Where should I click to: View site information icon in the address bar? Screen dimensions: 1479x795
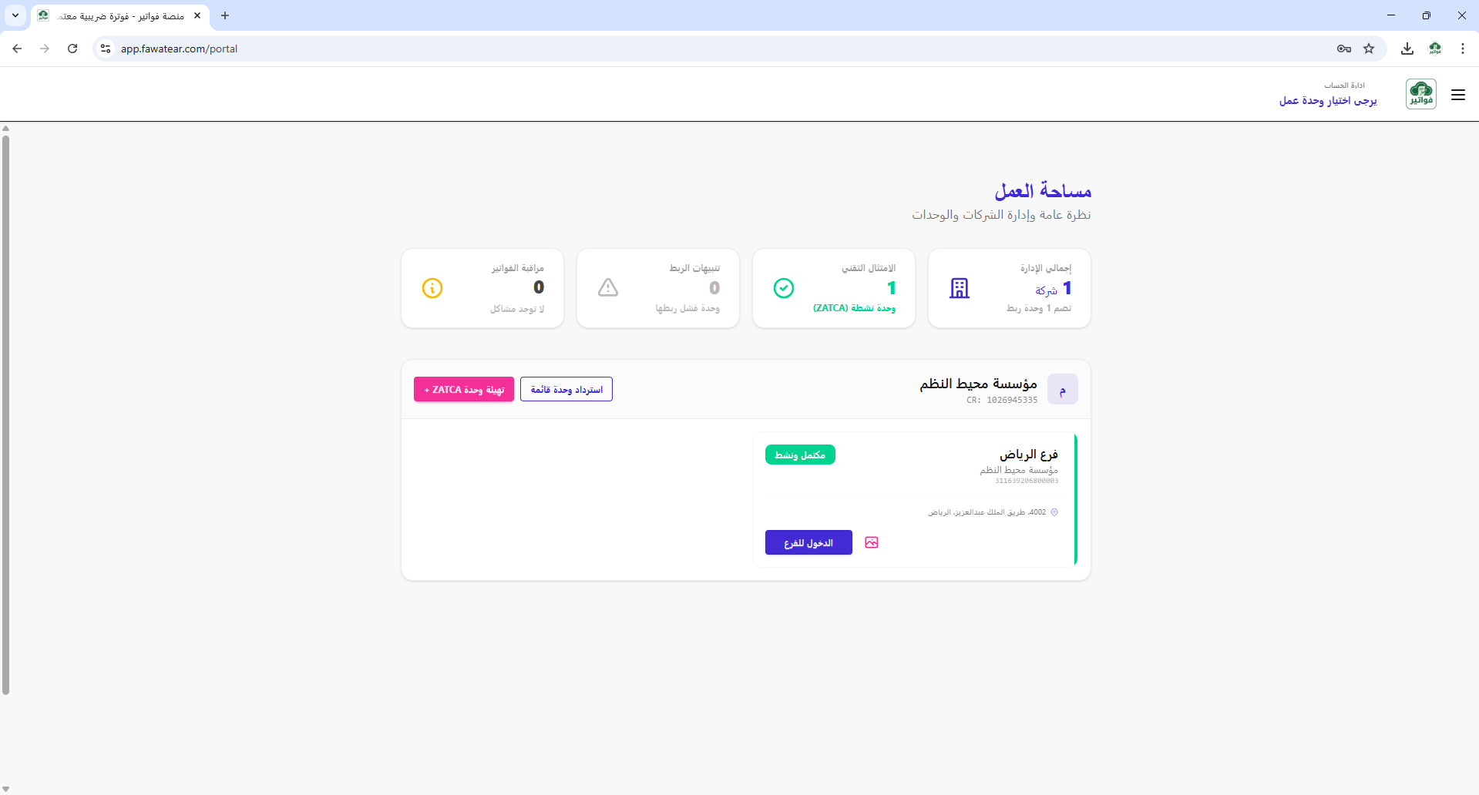[x=106, y=49]
